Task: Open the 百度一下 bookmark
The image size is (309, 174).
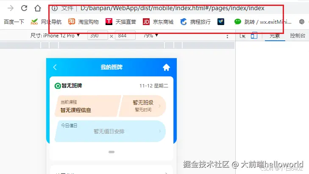Action: [14, 22]
